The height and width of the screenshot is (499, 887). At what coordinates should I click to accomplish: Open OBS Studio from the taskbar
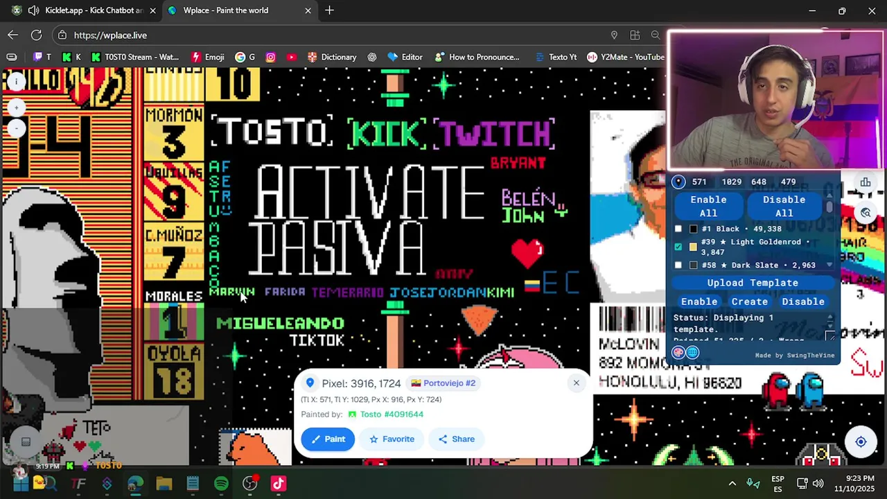pyautogui.click(x=249, y=483)
